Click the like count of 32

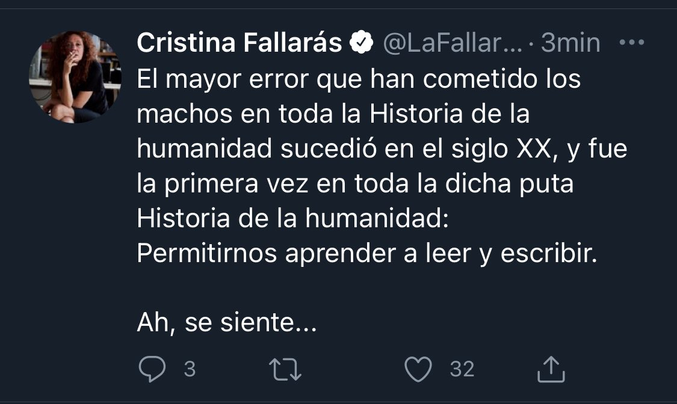(x=462, y=369)
